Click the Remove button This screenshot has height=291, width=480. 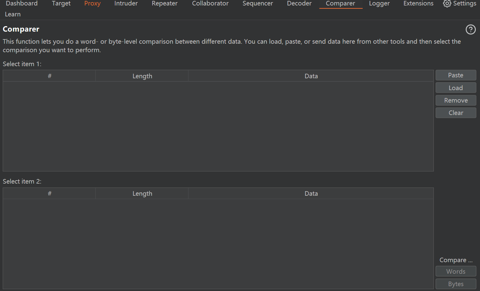455,100
